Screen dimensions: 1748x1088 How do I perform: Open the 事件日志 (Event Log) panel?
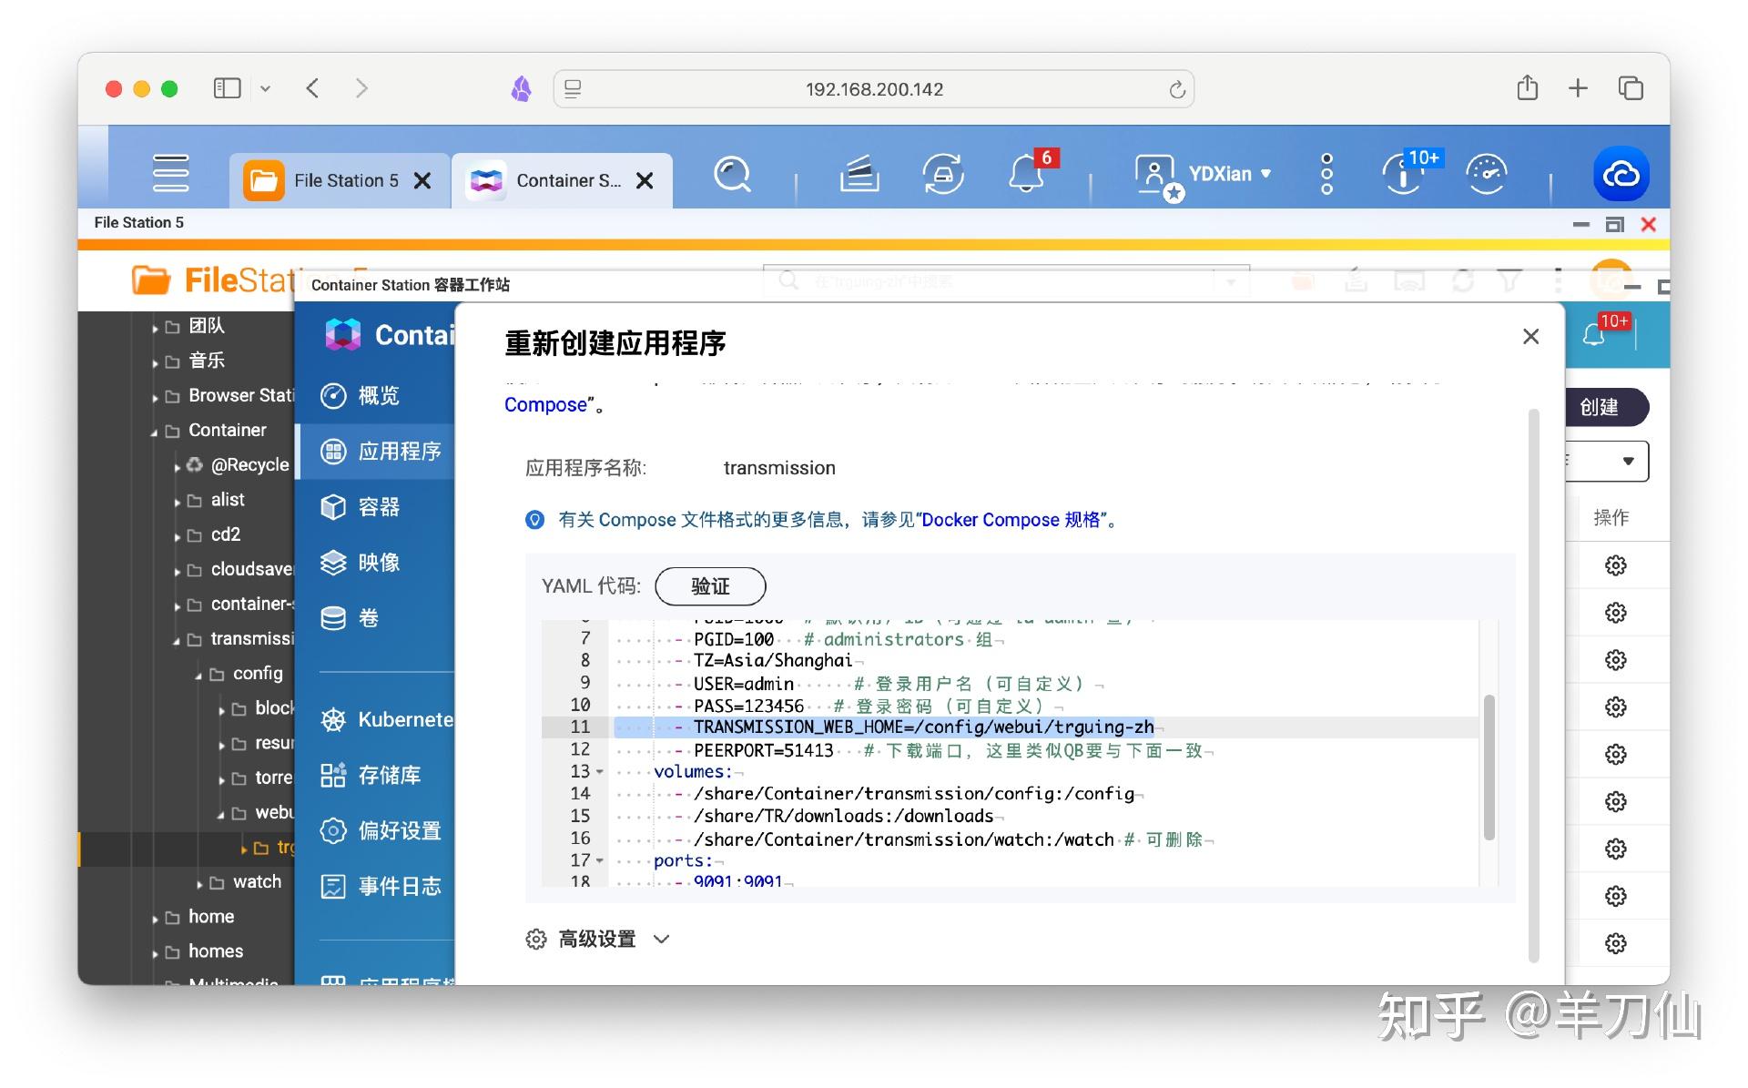point(399,886)
